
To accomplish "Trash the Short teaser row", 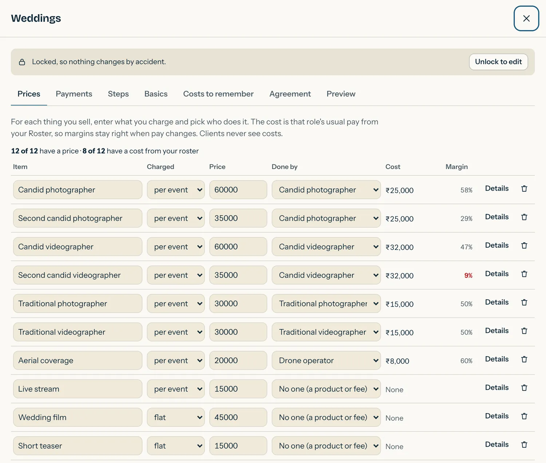I will (524, 444).
